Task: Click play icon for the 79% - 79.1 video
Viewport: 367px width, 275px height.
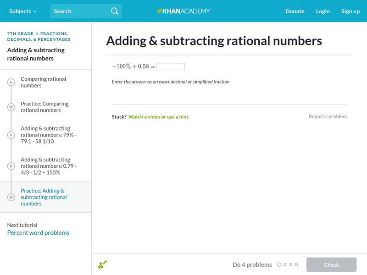Action: click(11, 135)
